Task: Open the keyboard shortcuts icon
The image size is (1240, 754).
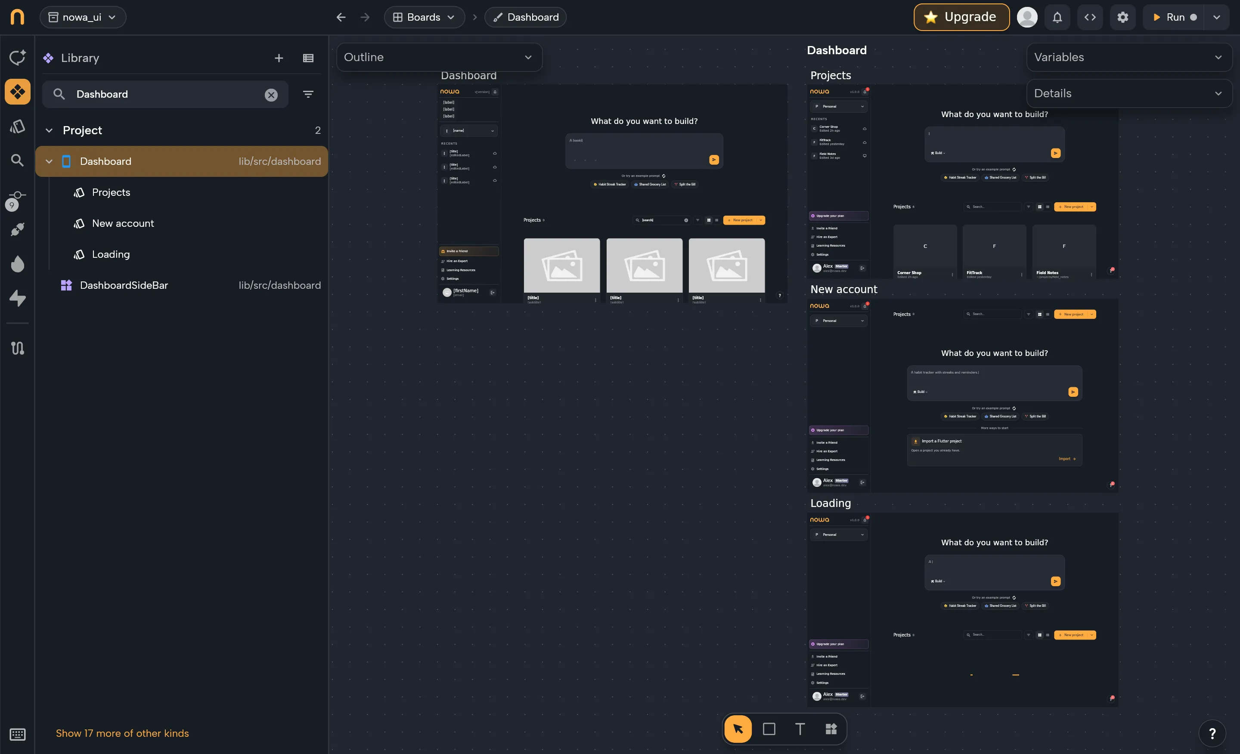Action: [x=17, y=734]
